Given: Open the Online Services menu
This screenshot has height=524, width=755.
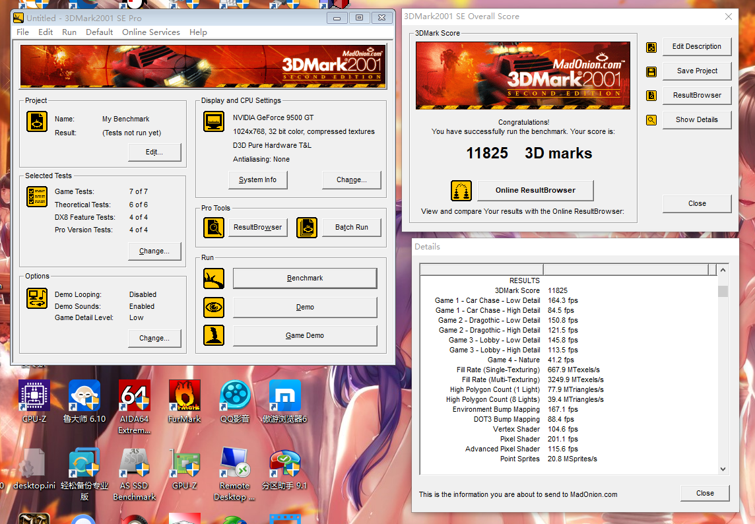Looking at the screenshot, I should (x=150, y=32).
